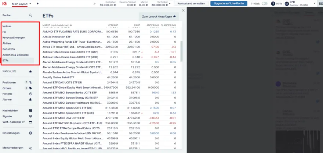Viewport: 323px width, 153px height.
Task: Toggle the 1-Klick trading switch
Action: coord(264,3)
